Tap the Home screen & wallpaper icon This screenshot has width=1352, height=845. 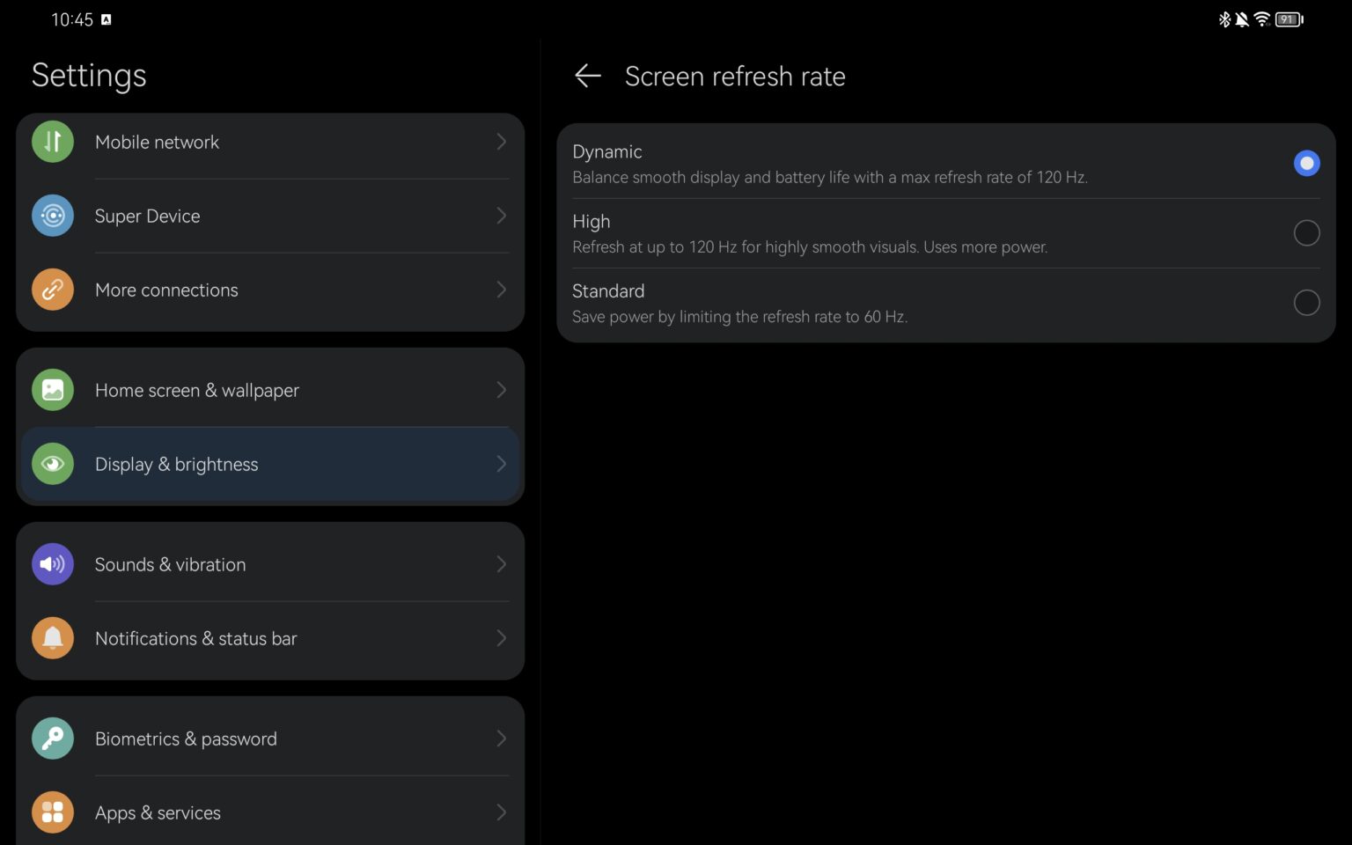click(53, 390)
